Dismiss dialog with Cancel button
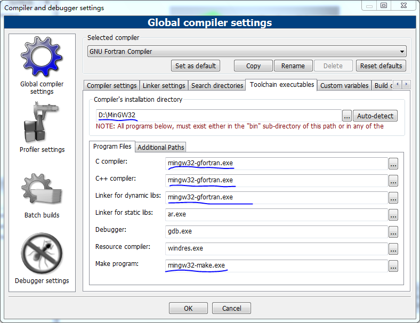 click(231, 308)
